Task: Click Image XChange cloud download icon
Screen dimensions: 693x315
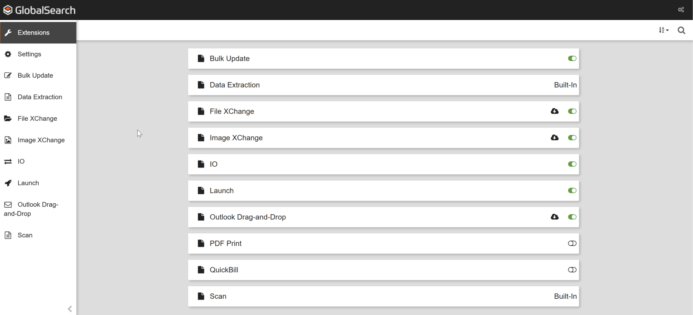Action: click(555, 138)
